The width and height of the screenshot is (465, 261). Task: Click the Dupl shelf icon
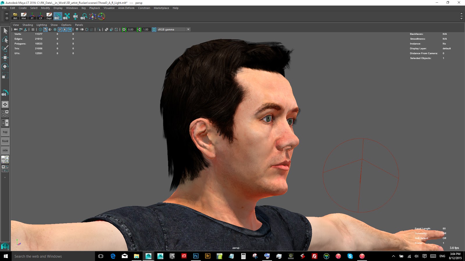click(49, 17)
